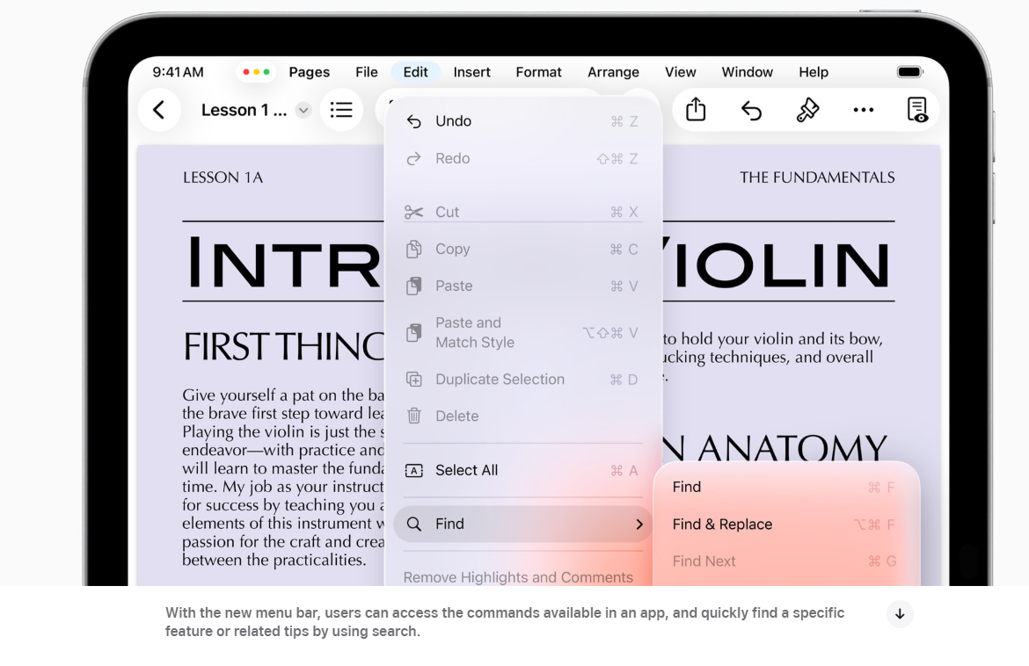The image size is (1029, 666).
Task: Choose Find Next in submenu
Action: click(x=785, y=561)
